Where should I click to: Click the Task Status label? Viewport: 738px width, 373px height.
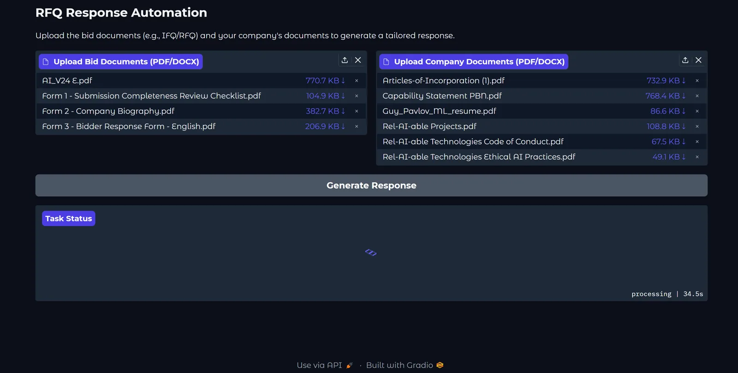pos(69,219)
